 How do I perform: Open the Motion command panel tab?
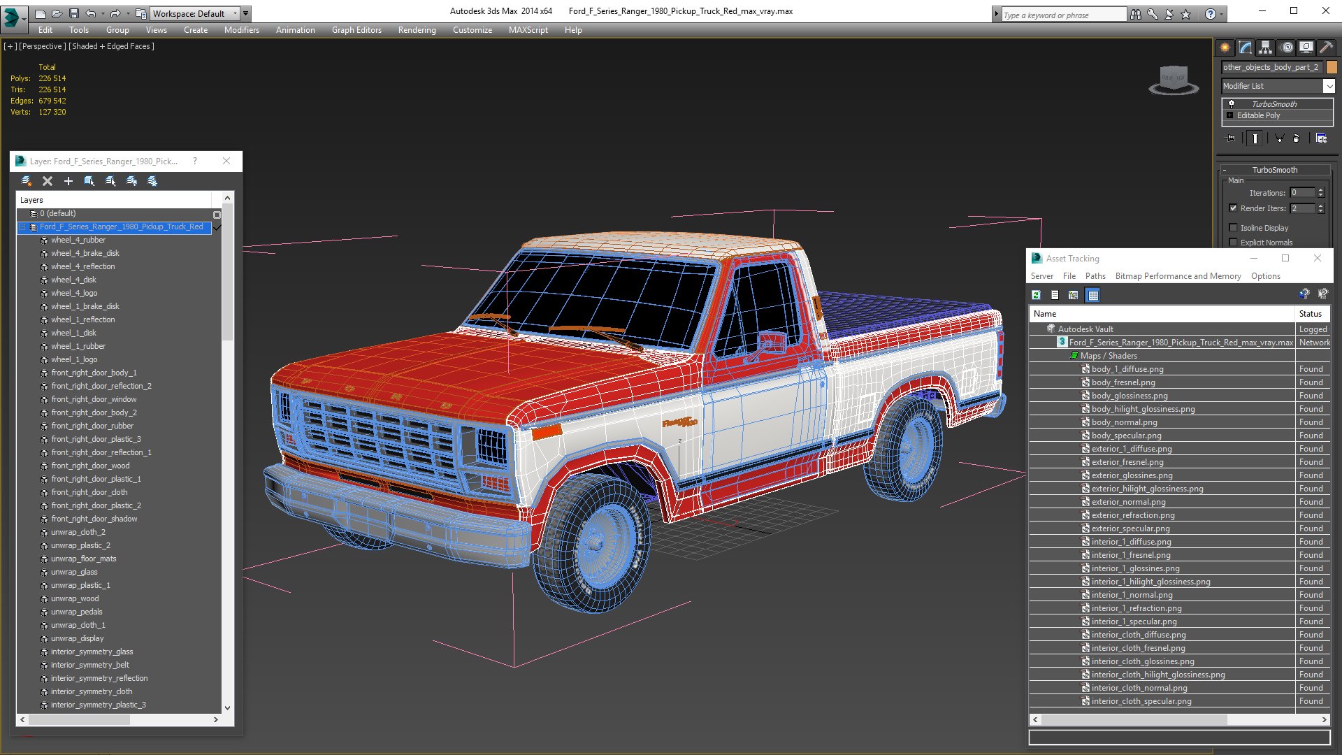[1286, 48]
